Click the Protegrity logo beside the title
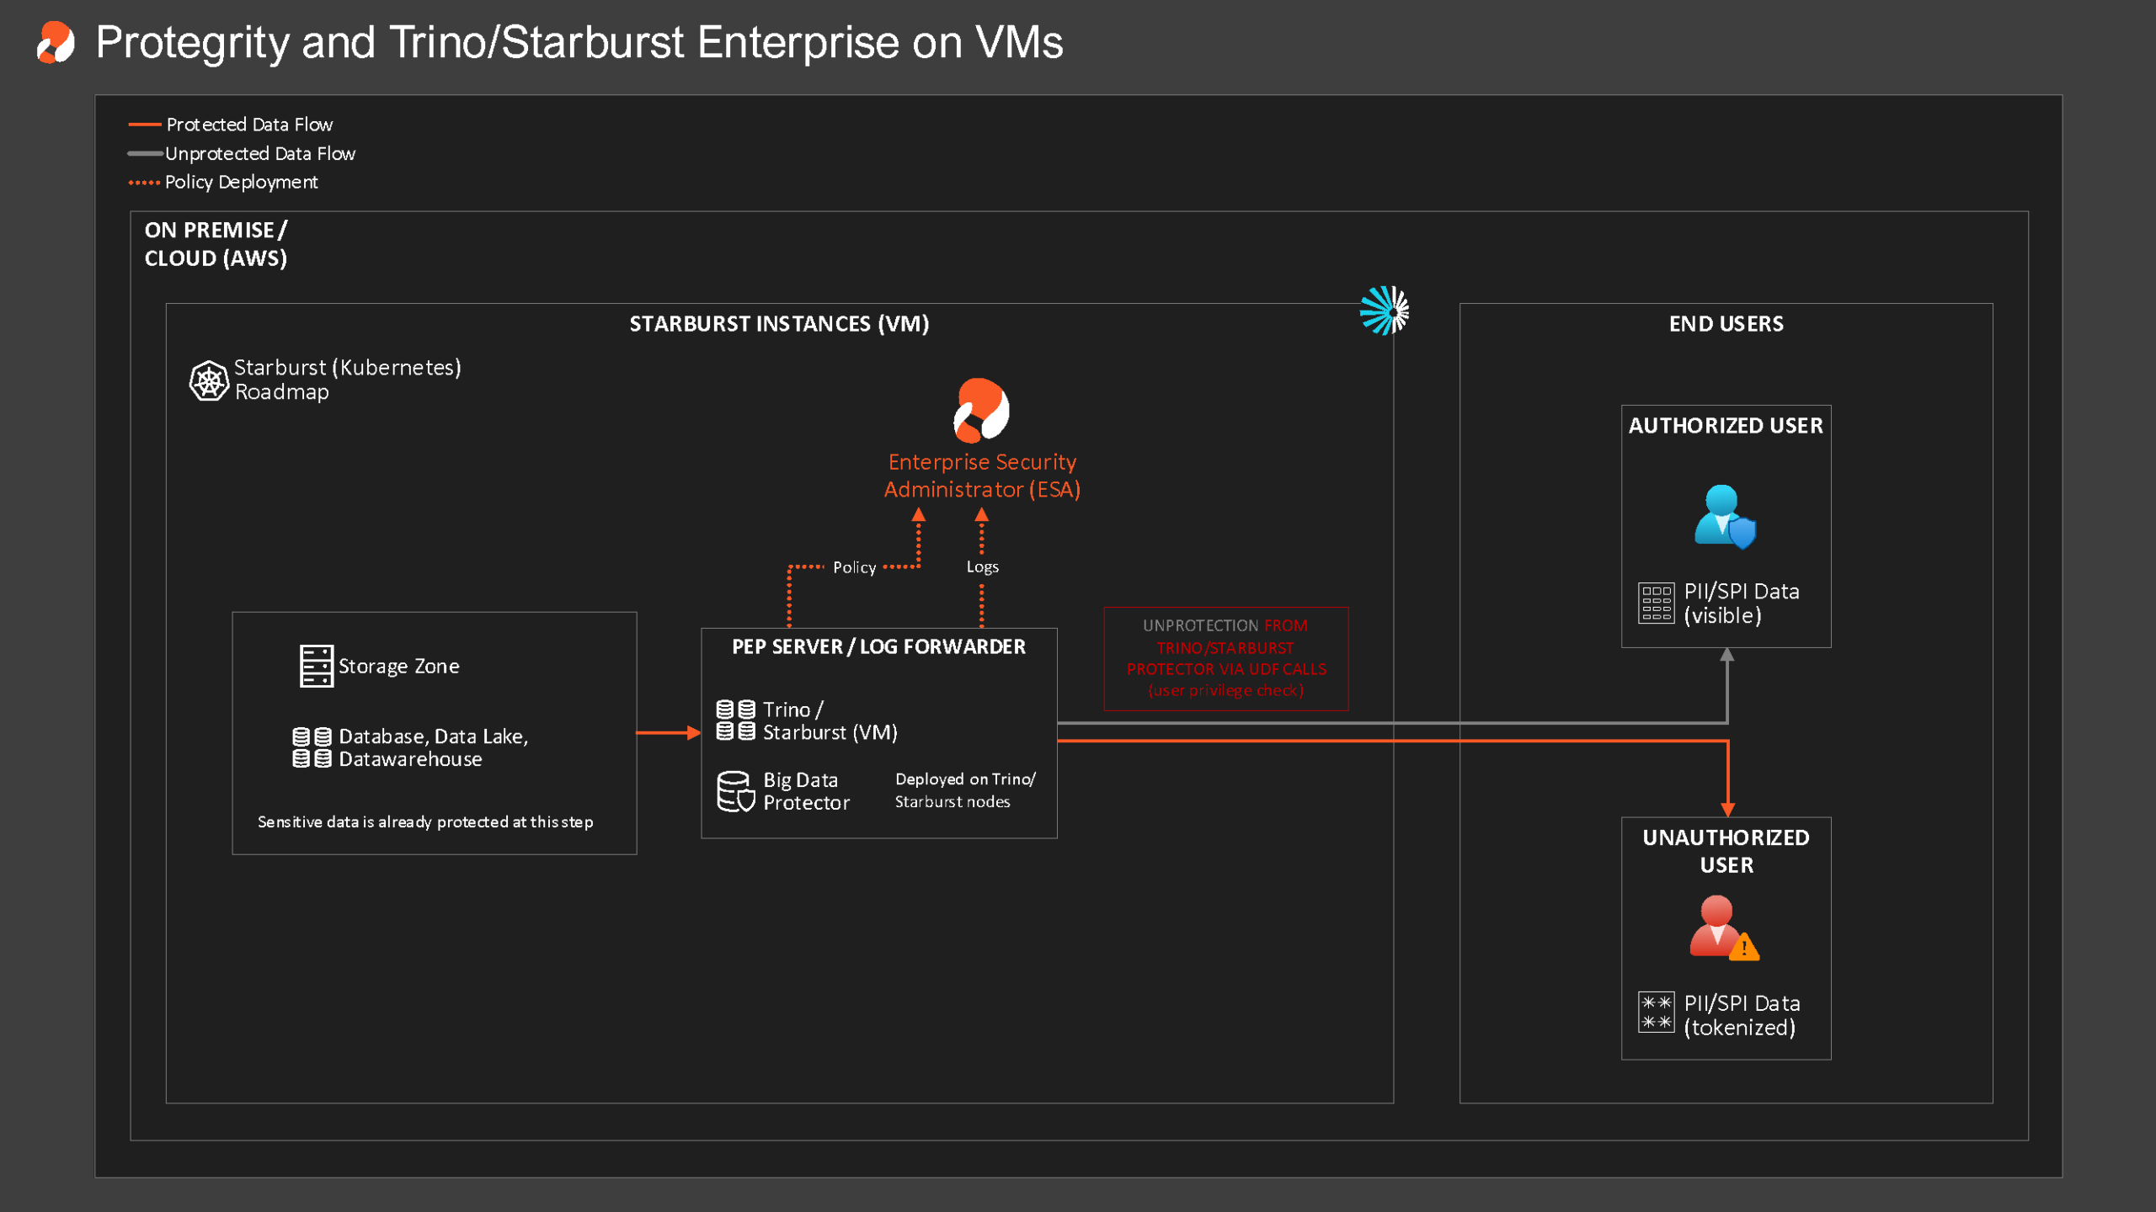Screen dimensions: 2156x1212 [x=56, y=42]
